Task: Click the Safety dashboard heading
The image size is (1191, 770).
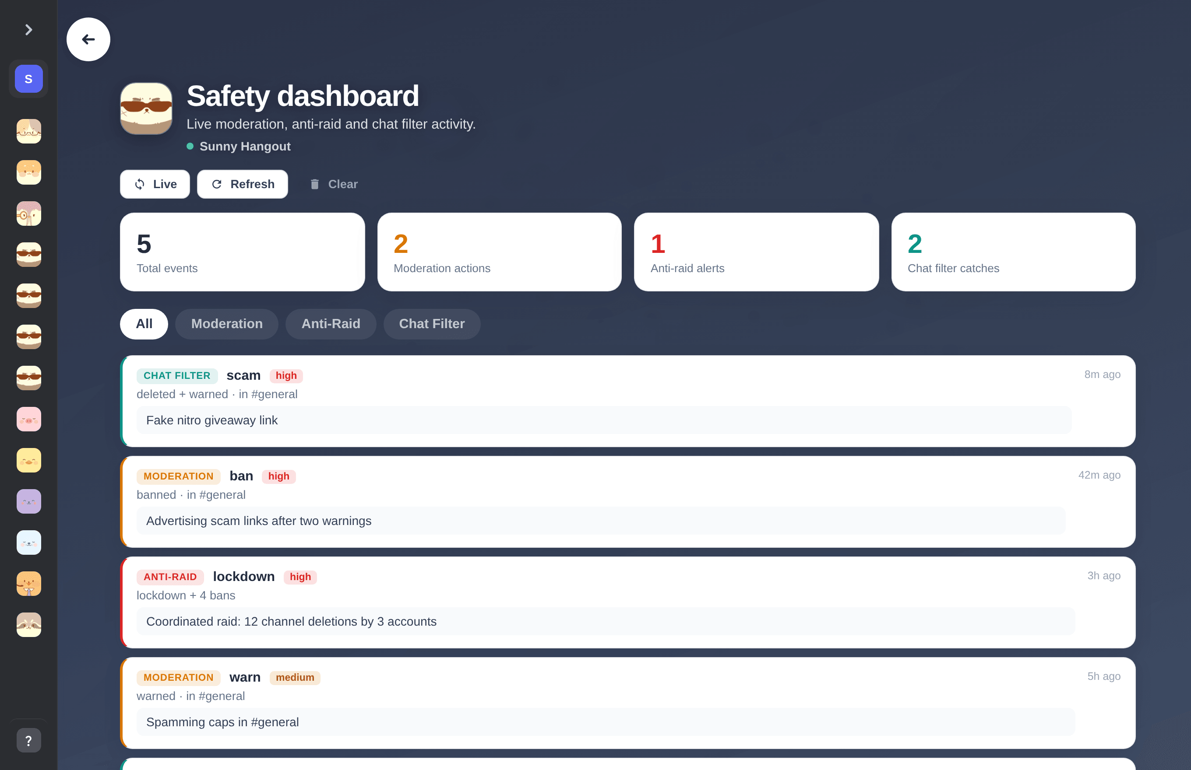Action: point(303,96)
